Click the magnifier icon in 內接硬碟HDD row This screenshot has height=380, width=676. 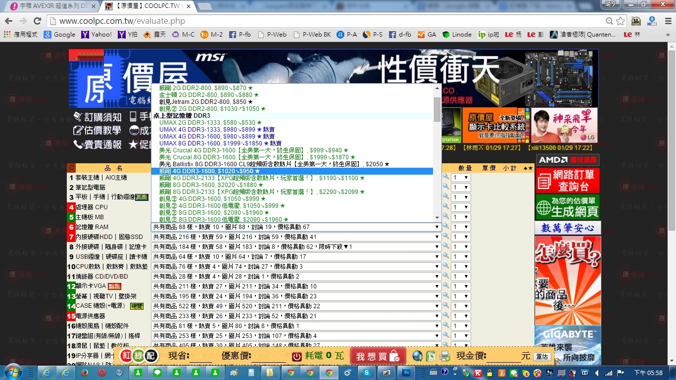click(445, 237)
